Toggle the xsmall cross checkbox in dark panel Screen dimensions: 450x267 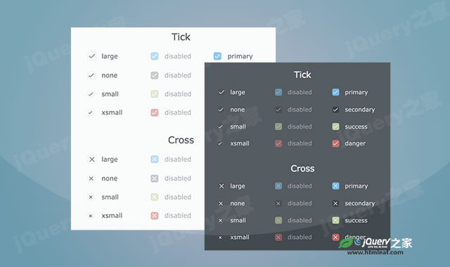tap(220, 237)
